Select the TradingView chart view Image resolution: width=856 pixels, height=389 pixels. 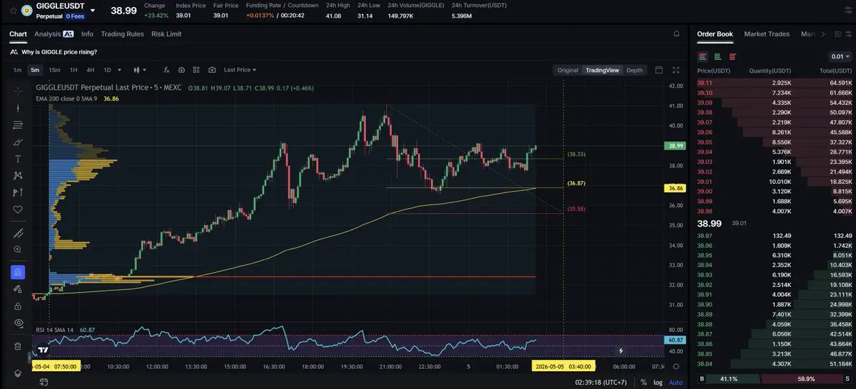pos(602,70)
